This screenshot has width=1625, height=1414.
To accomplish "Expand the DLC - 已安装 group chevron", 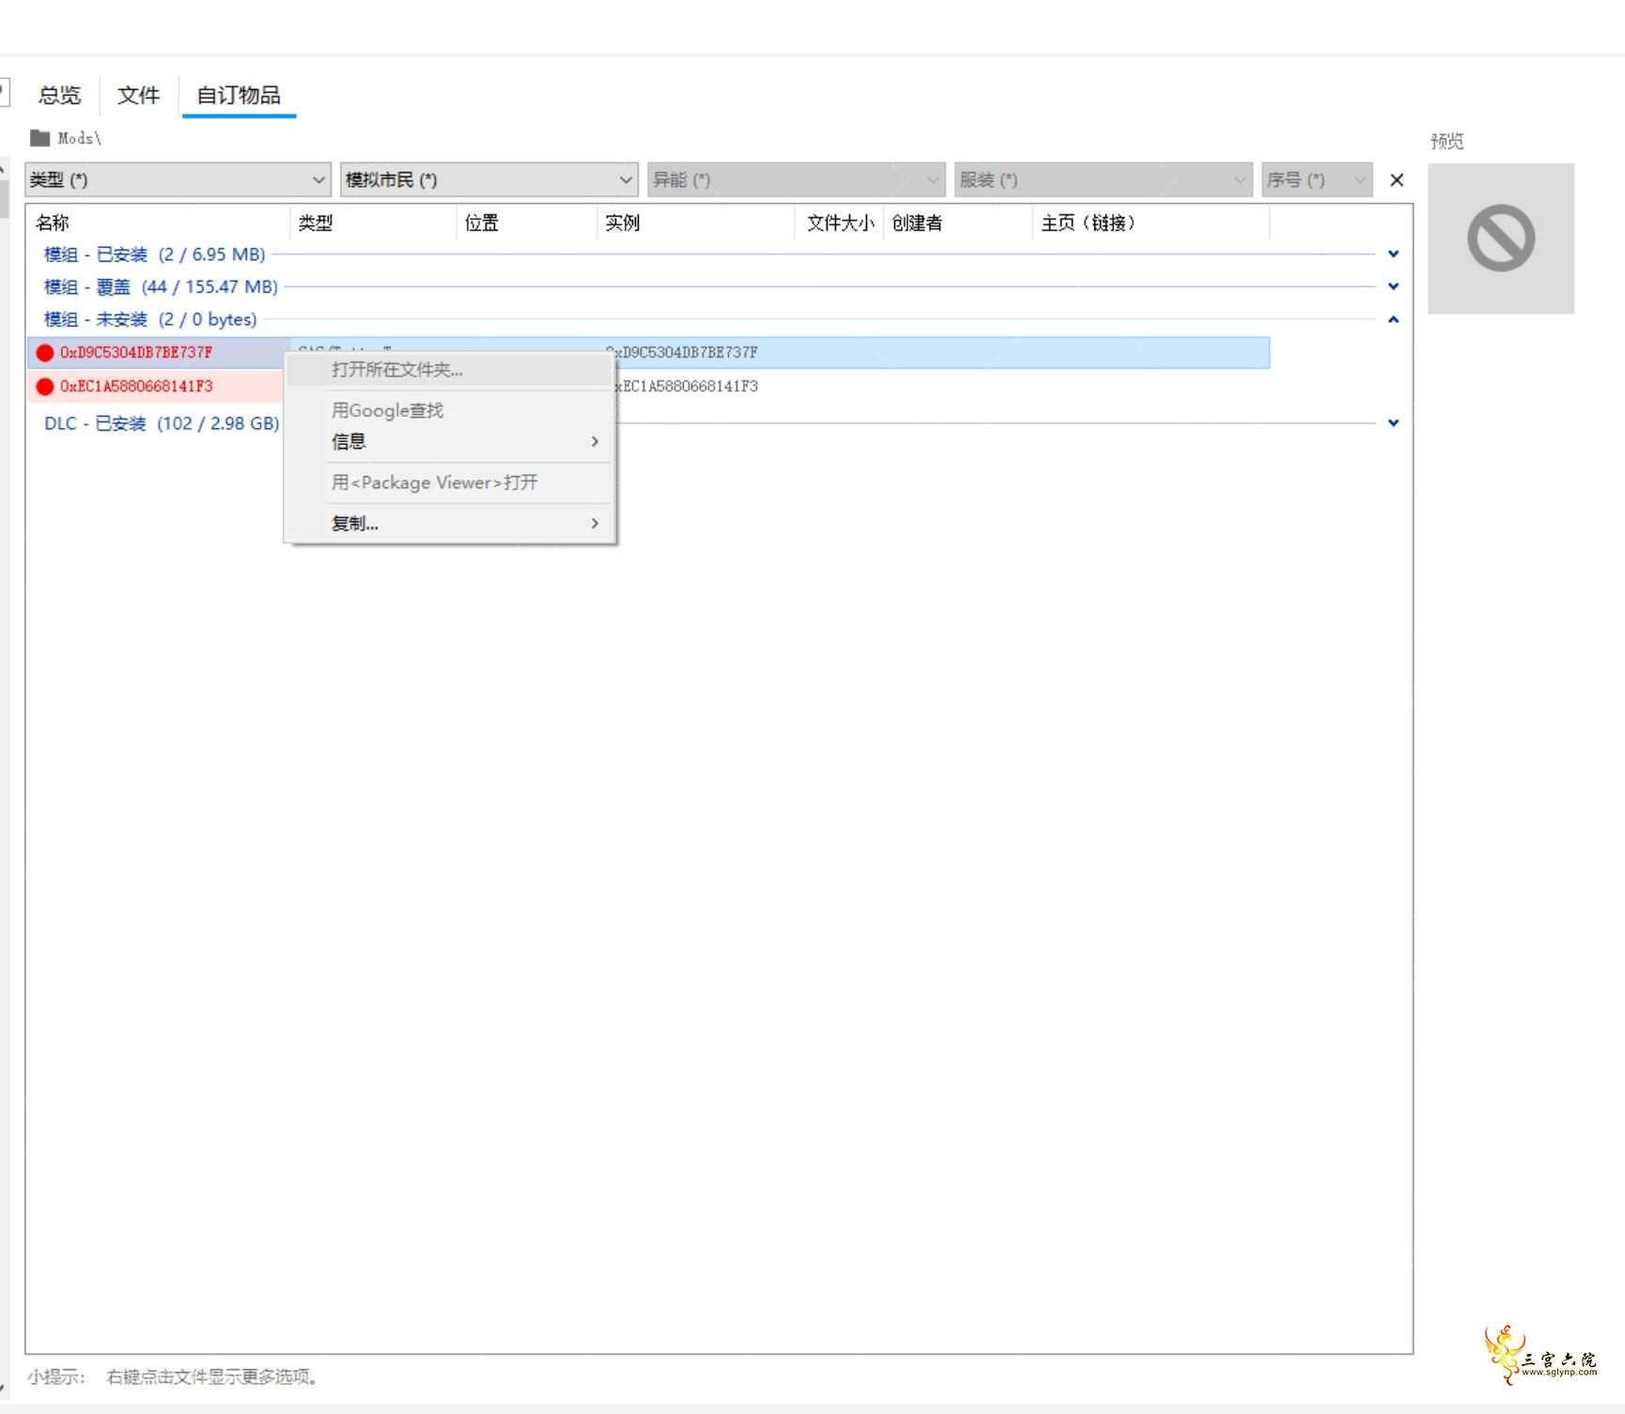I will (x=1394, y=423).
